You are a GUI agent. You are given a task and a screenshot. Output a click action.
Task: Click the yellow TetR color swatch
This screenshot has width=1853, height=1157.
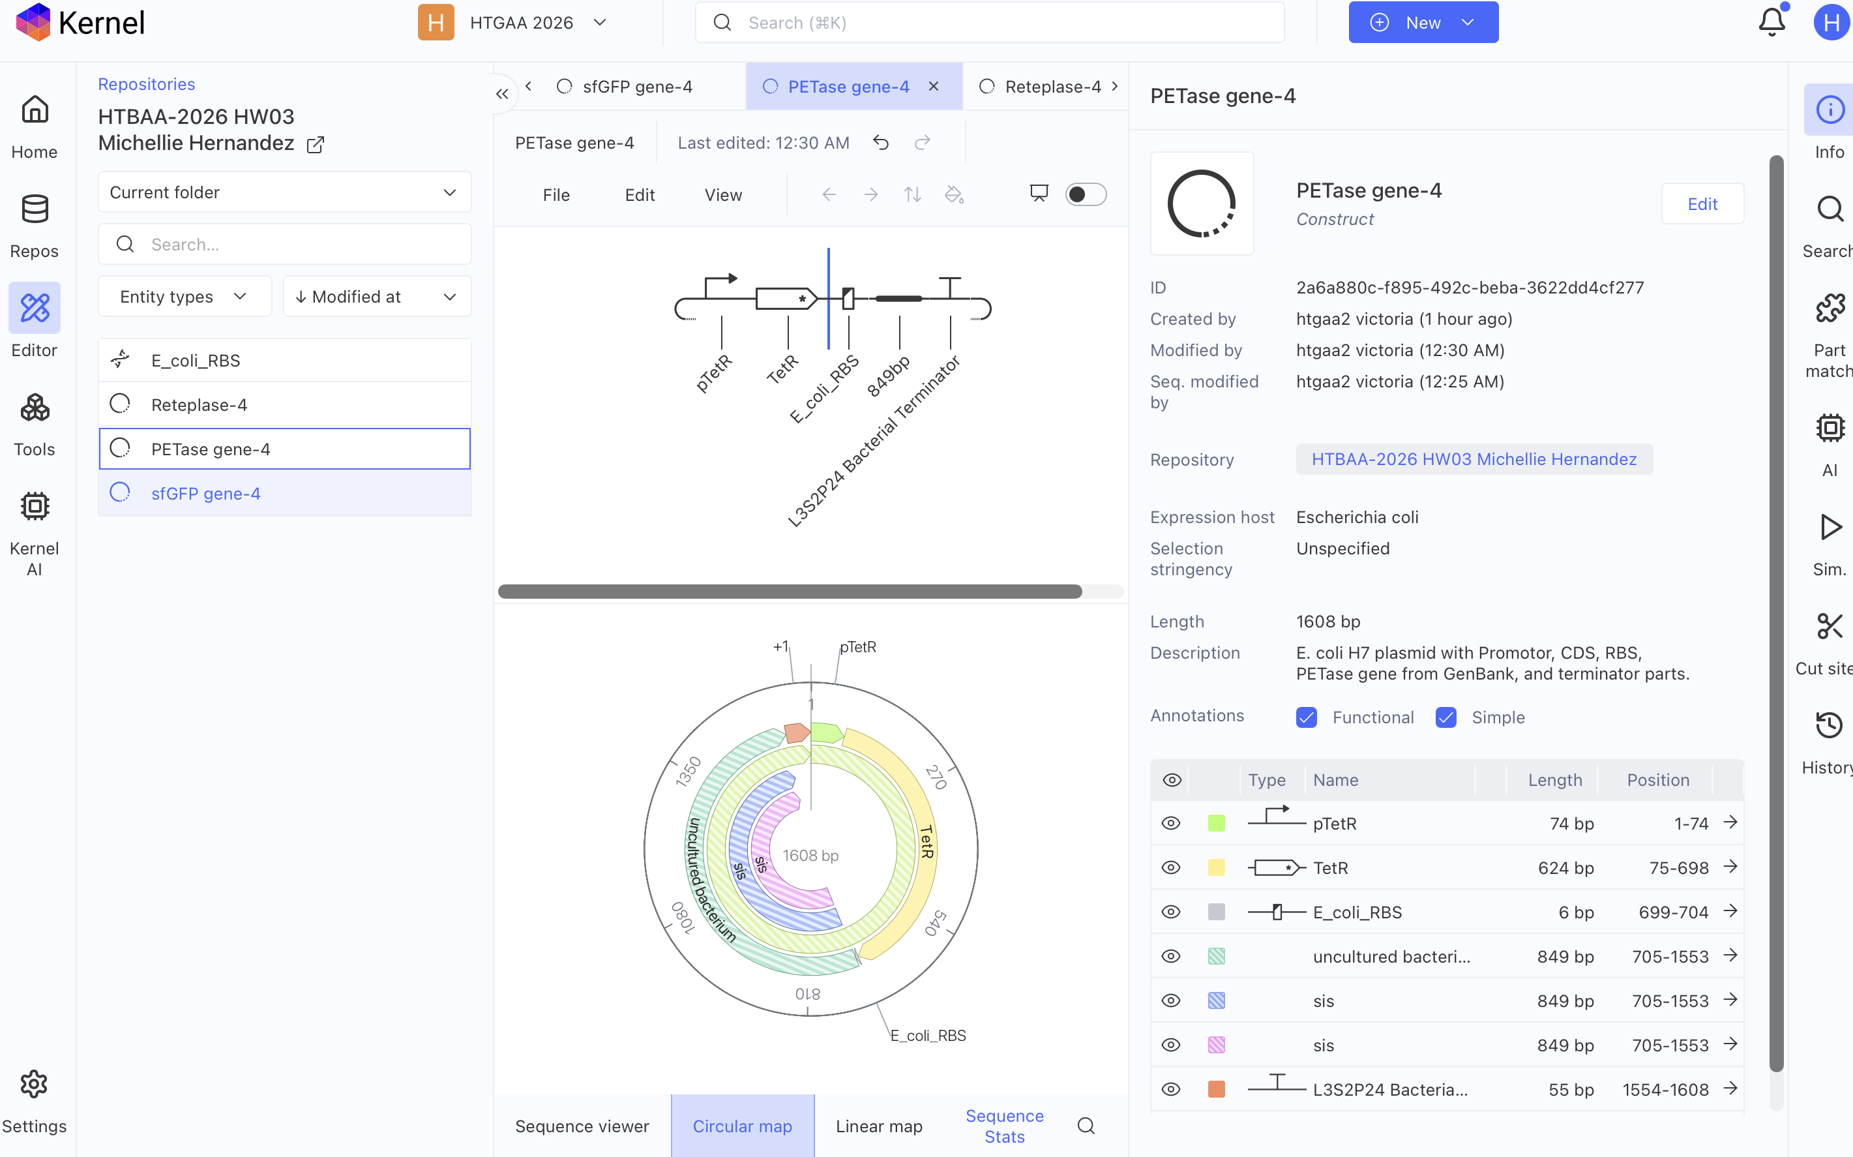pyautogui.click(x=1216, y=867)
